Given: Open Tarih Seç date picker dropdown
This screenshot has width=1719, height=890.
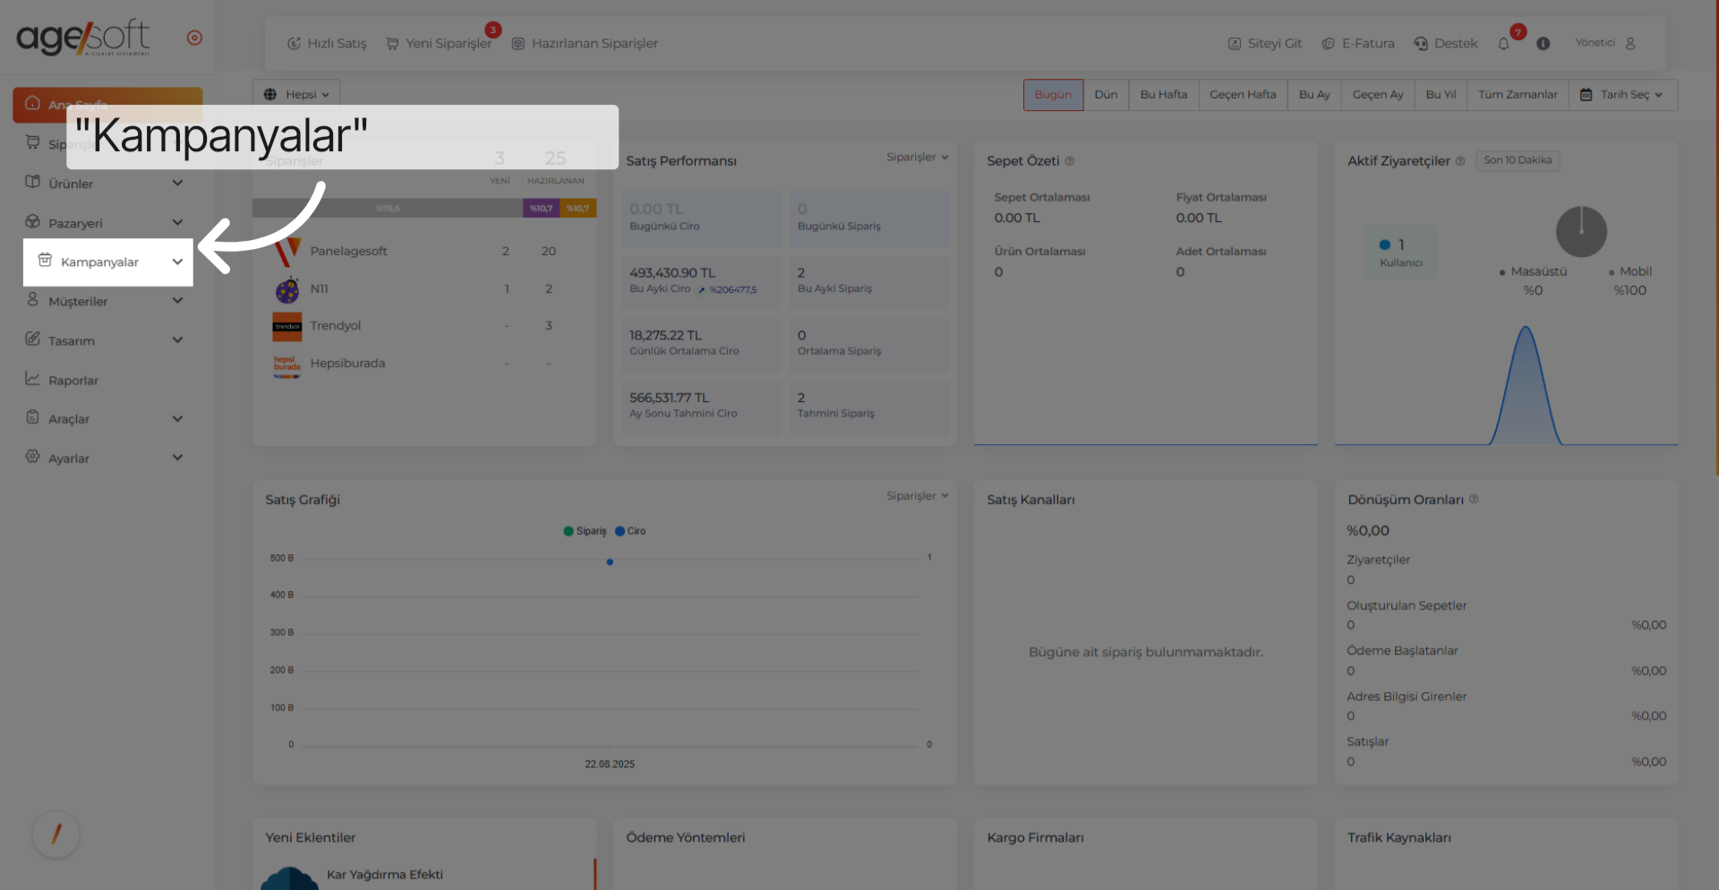Looking at the screenshot, I should 1622,94.
